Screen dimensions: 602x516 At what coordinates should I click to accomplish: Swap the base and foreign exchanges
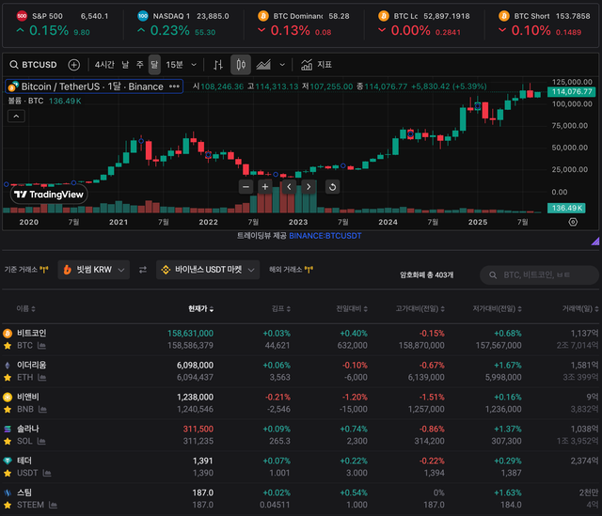pyautogui.click(x=143, y=270)
